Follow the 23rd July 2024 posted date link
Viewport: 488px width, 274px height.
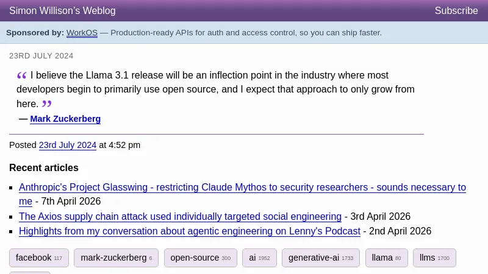tap(68, 145)
